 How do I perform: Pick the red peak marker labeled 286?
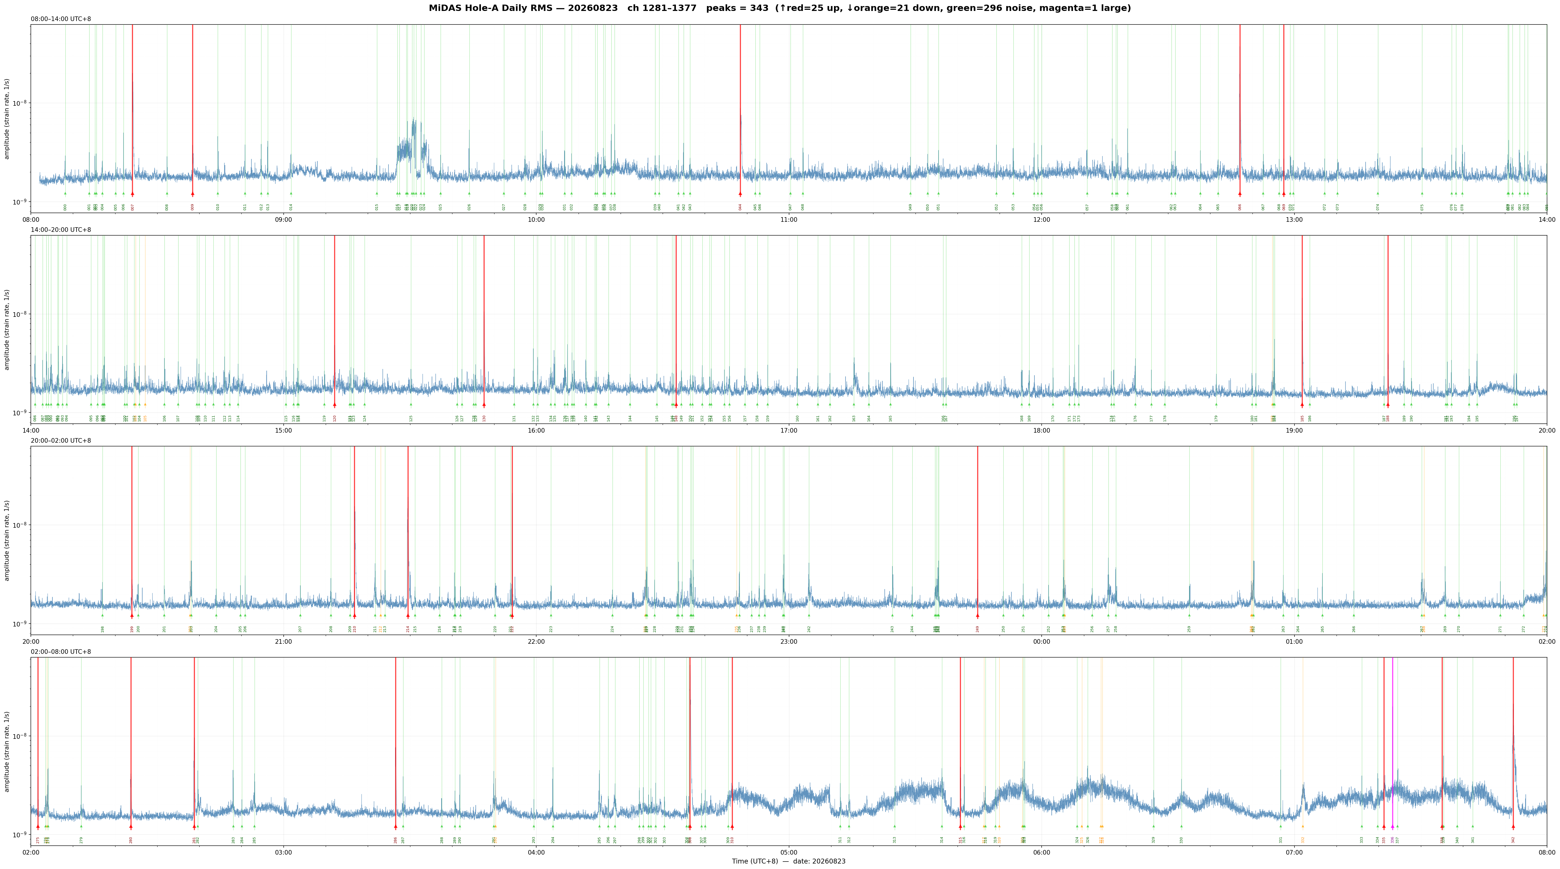coord(395,827)
